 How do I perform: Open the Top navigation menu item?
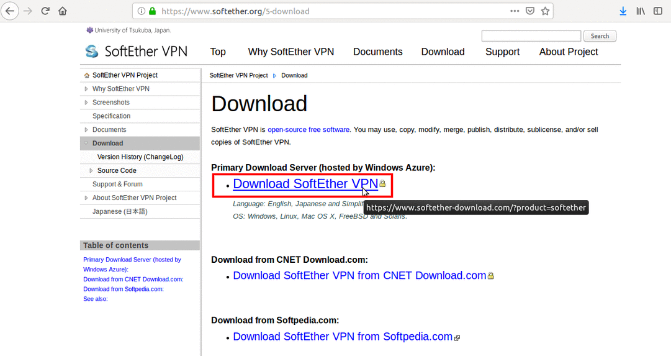(x=218, y=52)
